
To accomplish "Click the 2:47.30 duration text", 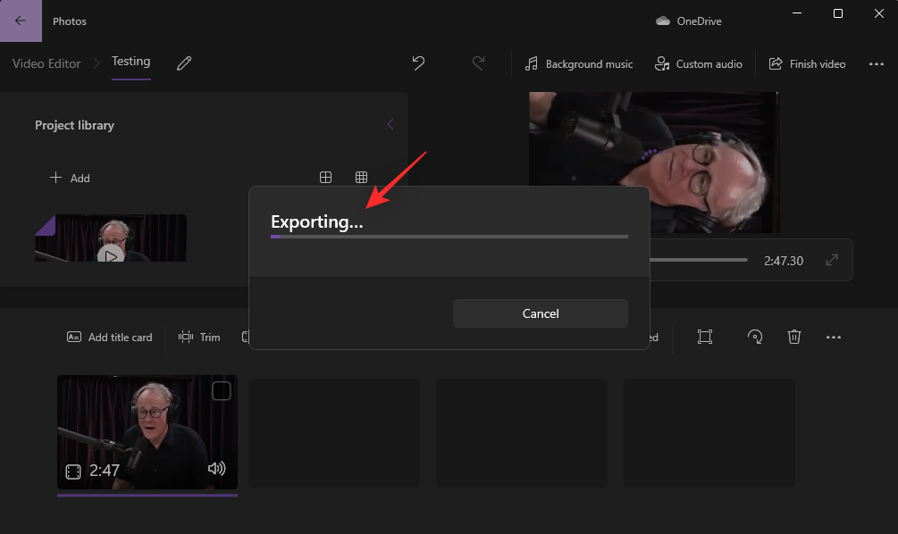I will coord(784,261).
